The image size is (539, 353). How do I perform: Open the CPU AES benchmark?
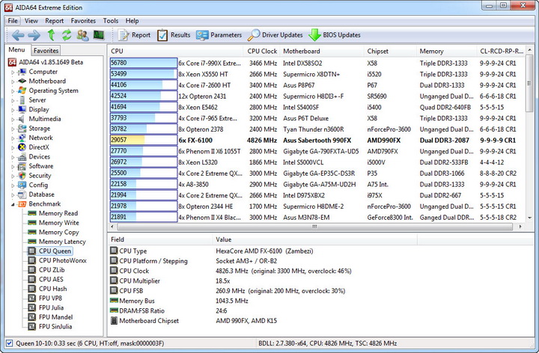51,279
